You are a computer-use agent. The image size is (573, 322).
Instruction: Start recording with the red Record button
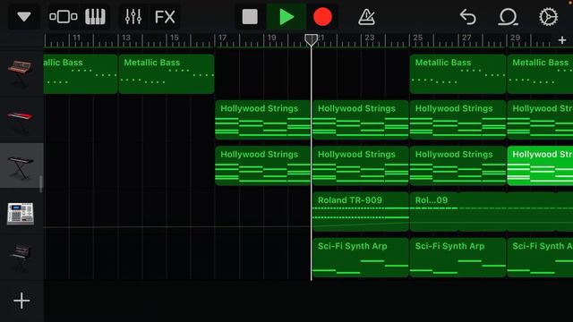[322, 17]
